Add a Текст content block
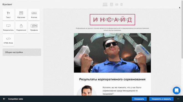This screenshot has height=102, width=183. coord(8,15)
